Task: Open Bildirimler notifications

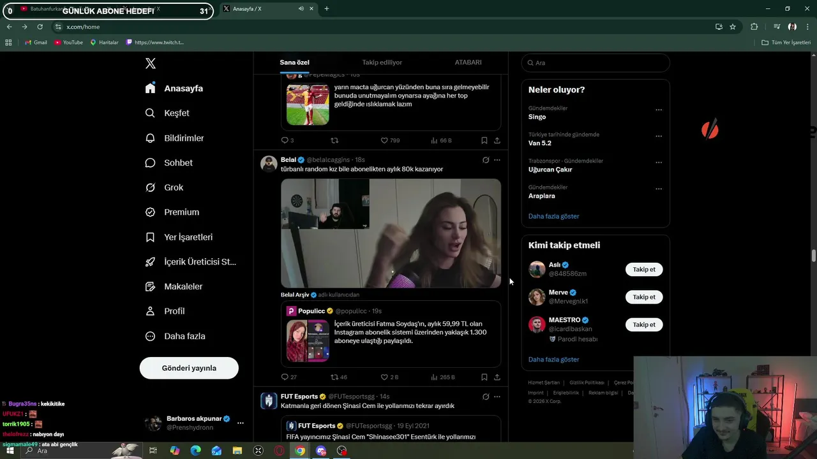Action: point(174,138)
